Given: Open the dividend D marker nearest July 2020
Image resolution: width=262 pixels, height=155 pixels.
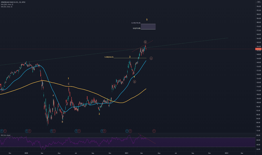Looking at the screenshot, I should [76, 131].
